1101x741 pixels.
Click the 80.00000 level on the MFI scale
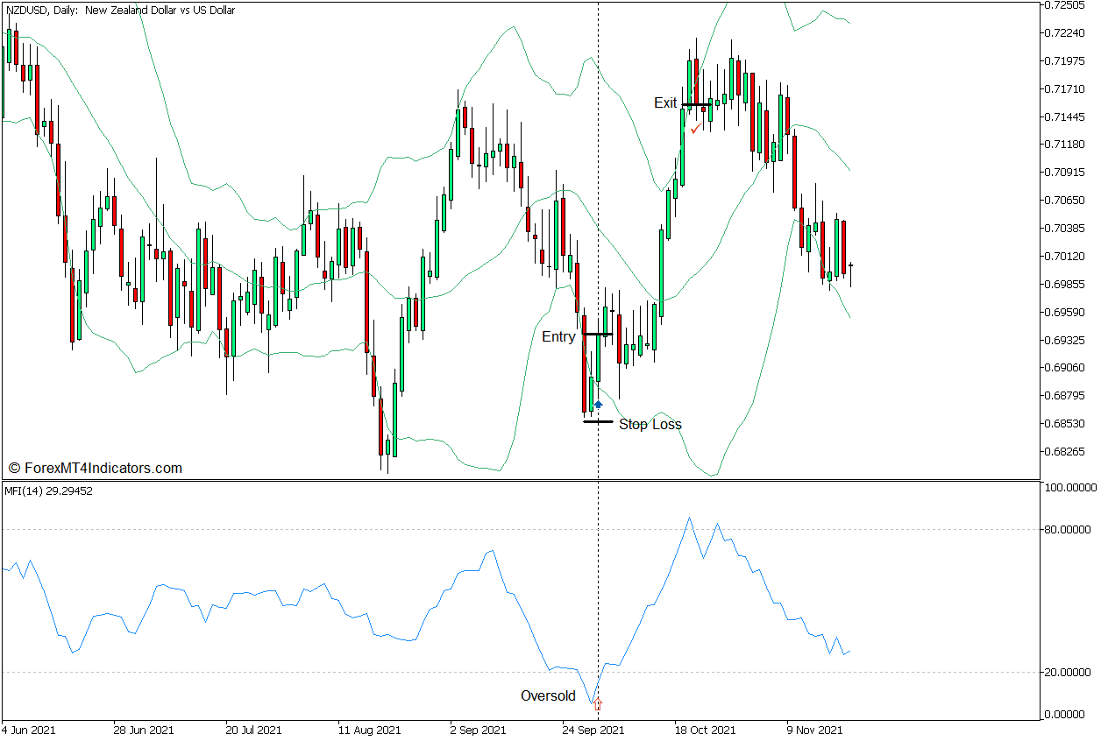tap(1070, 529)
